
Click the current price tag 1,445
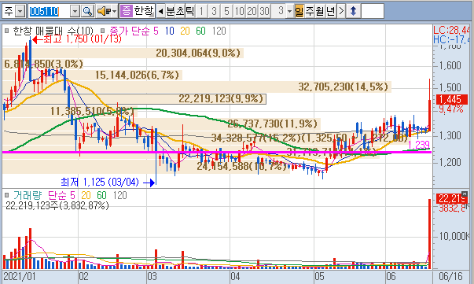point(452,99)
